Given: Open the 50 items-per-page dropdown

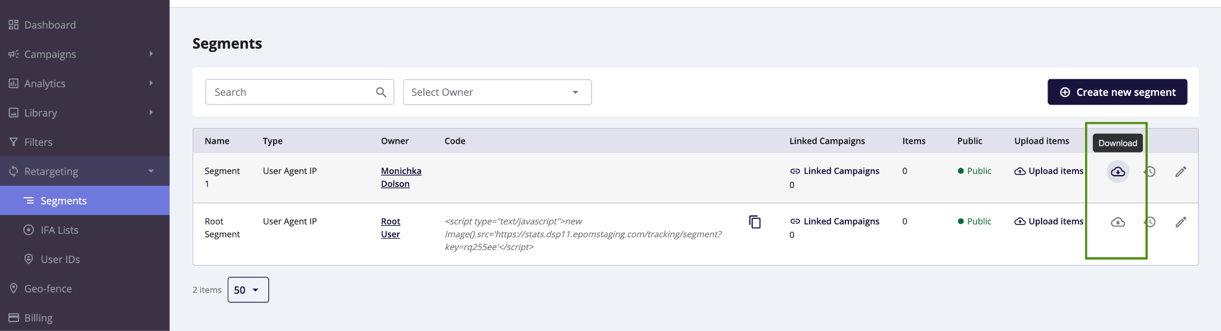Looking at the screenshot, I should point(248,290).
